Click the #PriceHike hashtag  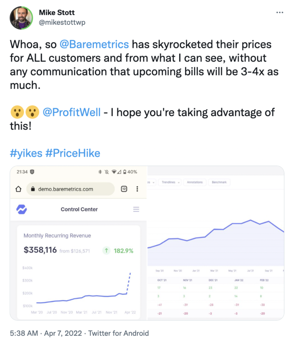point(73,153)
